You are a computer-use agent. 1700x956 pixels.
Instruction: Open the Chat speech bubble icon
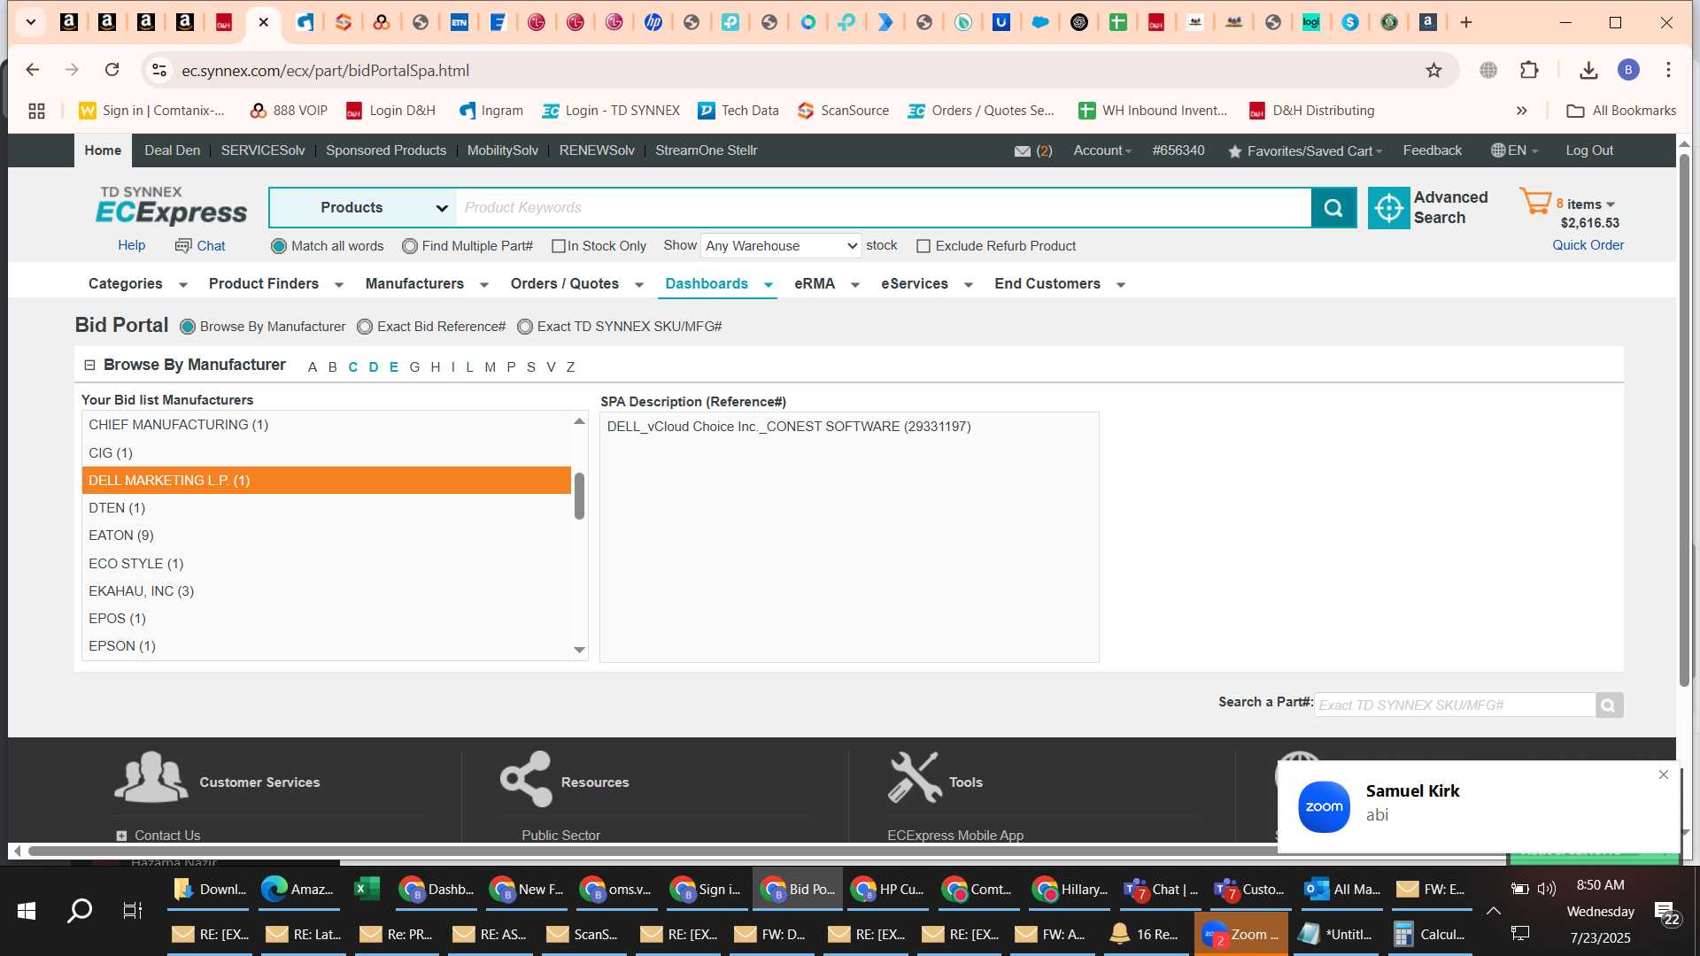point(183,246)
